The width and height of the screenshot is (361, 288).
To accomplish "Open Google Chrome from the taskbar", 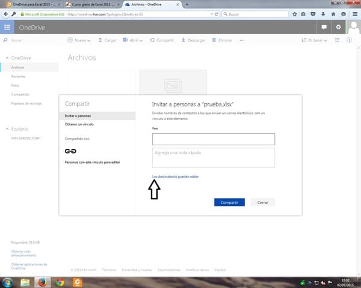I will [x=60, y=283].
